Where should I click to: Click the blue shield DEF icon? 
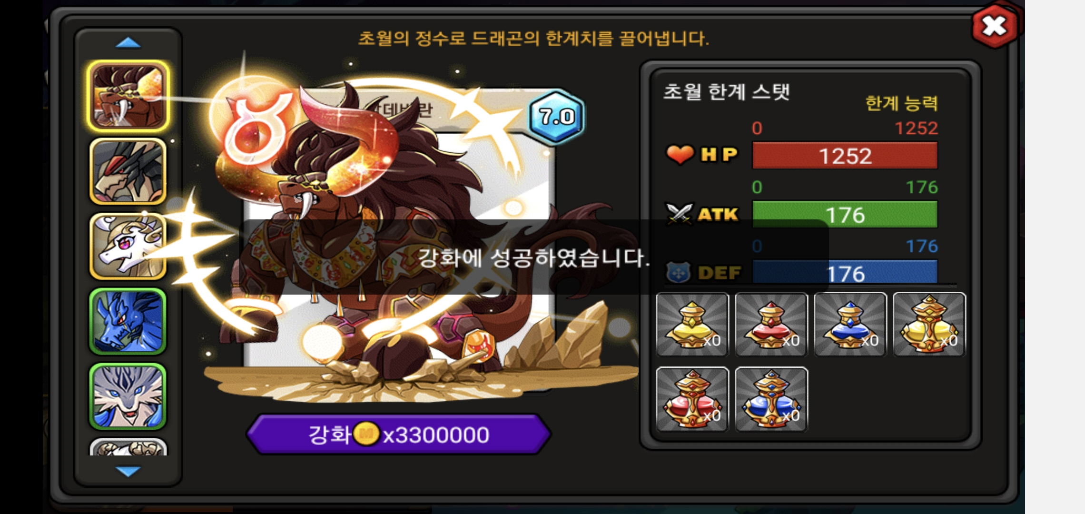679,273
